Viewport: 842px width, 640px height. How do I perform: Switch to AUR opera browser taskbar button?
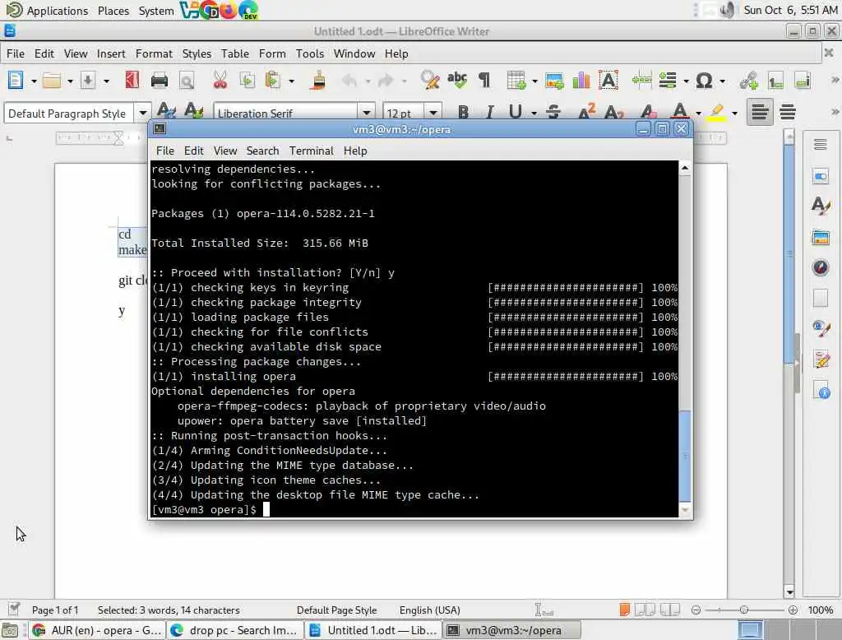[x=97, y=630]
